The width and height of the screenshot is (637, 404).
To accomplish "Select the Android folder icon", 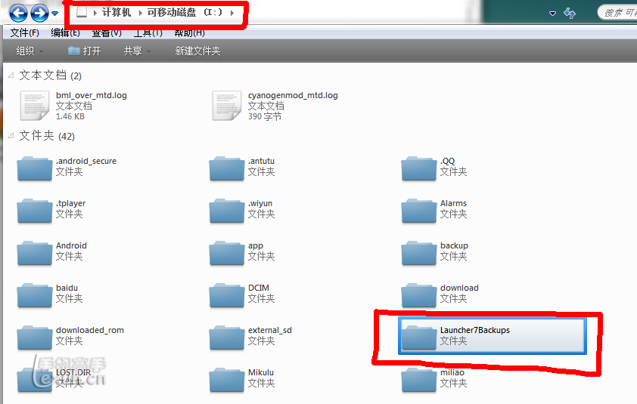I will click(35, 253).
